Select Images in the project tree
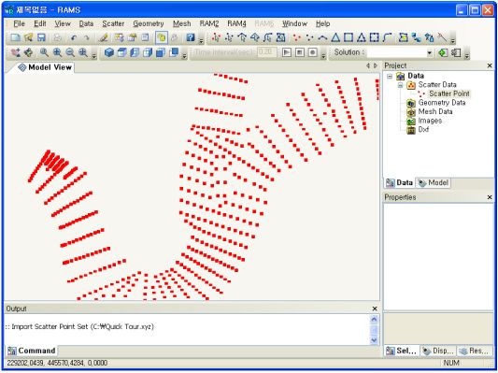The height and width of the screenshot is (373, 498). tap(430, 121)
